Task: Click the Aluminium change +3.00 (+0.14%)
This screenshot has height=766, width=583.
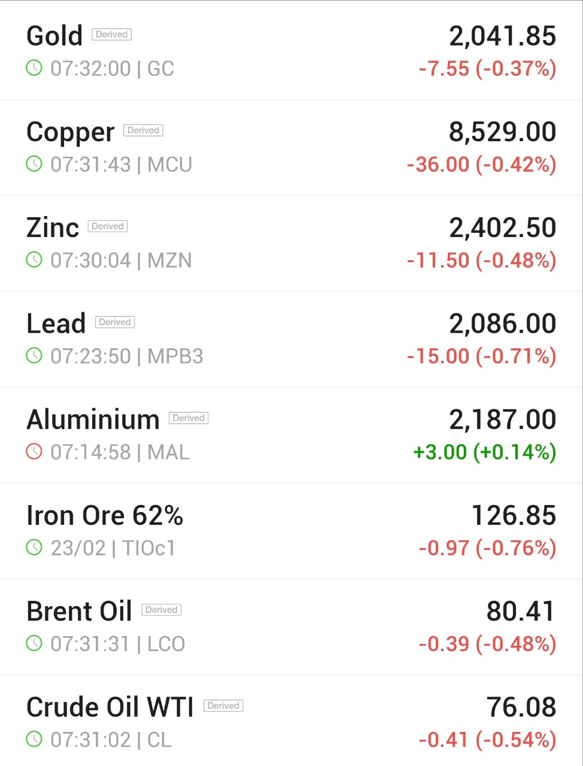Action: point(485,452)
